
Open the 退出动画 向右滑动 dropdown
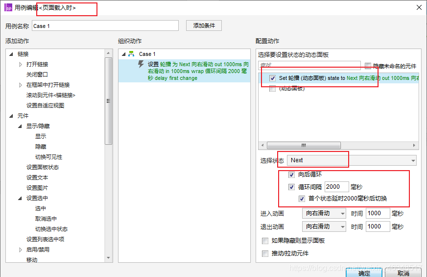pos(324,227)
